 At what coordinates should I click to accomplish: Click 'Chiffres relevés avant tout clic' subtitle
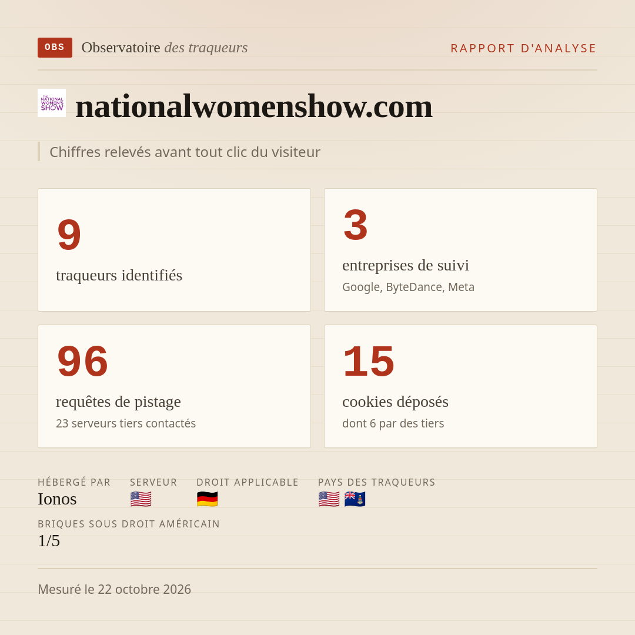185,152
